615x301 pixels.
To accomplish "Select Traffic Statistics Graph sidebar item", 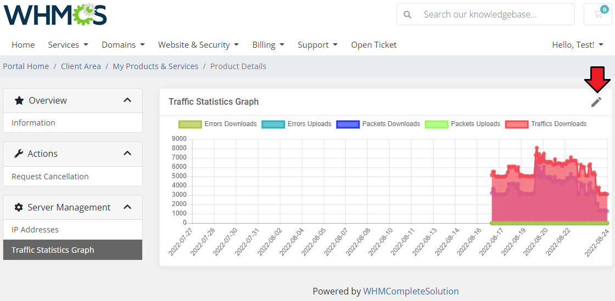I will 72,249.
